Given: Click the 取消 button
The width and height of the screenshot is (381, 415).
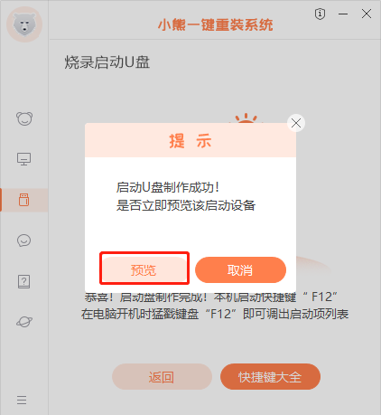Looking at the screenshot, I should [x=240, y=269].
